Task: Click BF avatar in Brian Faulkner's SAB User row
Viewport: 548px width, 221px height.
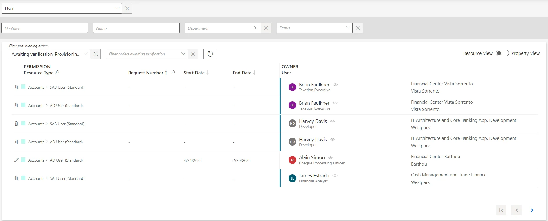Action: pyautogui.click(x=292, y=87)
